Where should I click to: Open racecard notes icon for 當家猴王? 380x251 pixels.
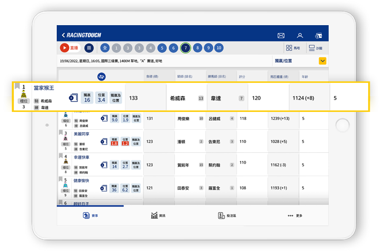[x=73, y=98]
